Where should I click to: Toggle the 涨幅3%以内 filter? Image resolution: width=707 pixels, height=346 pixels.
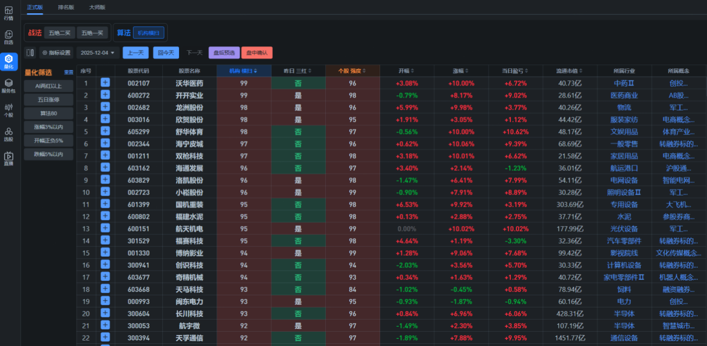49,127
